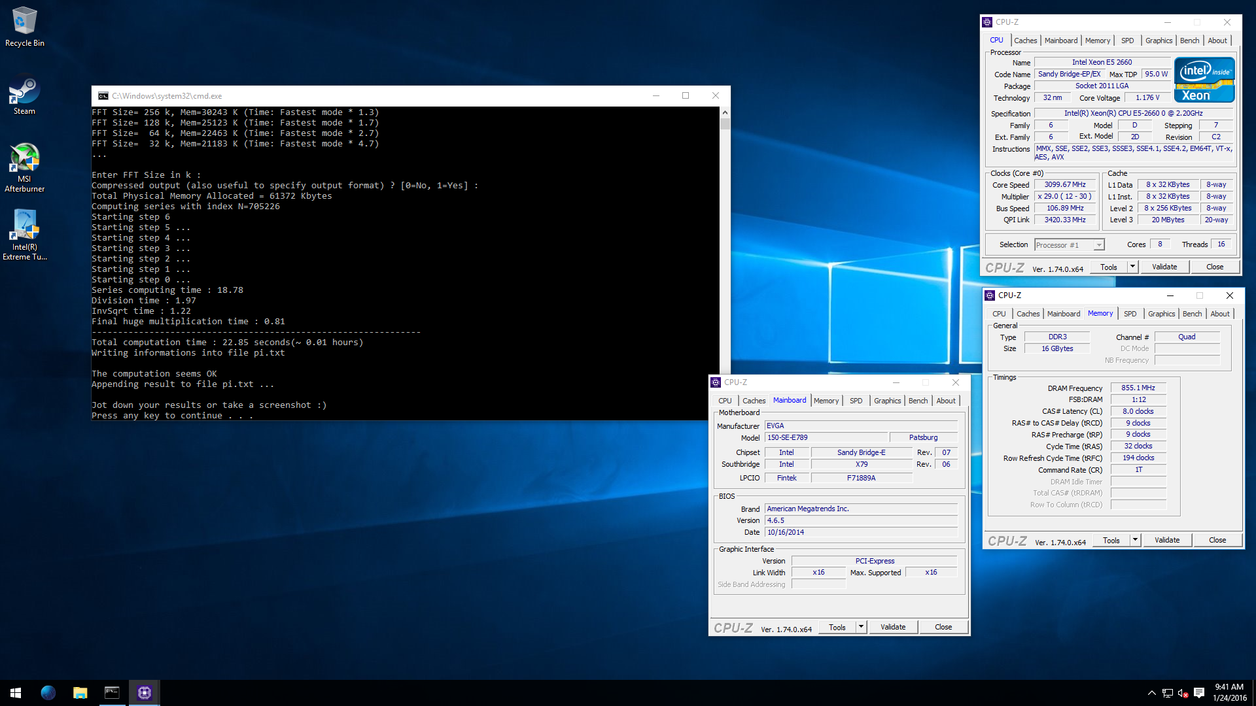1256x706 pixels.
Task: Open About tab in the CPU window
Action: point(1217,41)
